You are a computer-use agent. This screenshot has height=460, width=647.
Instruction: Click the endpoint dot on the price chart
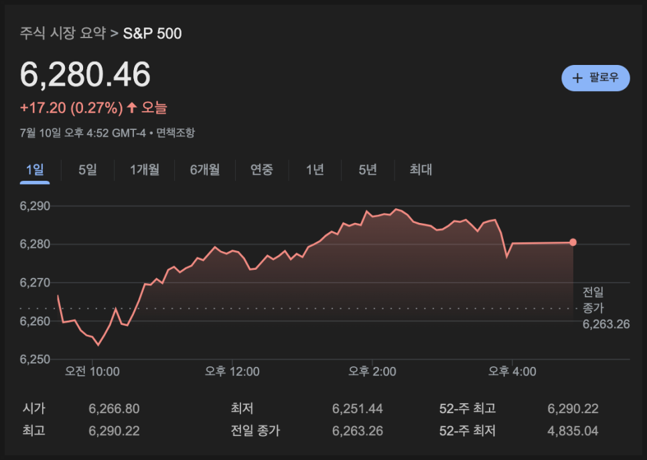[573, 242]
